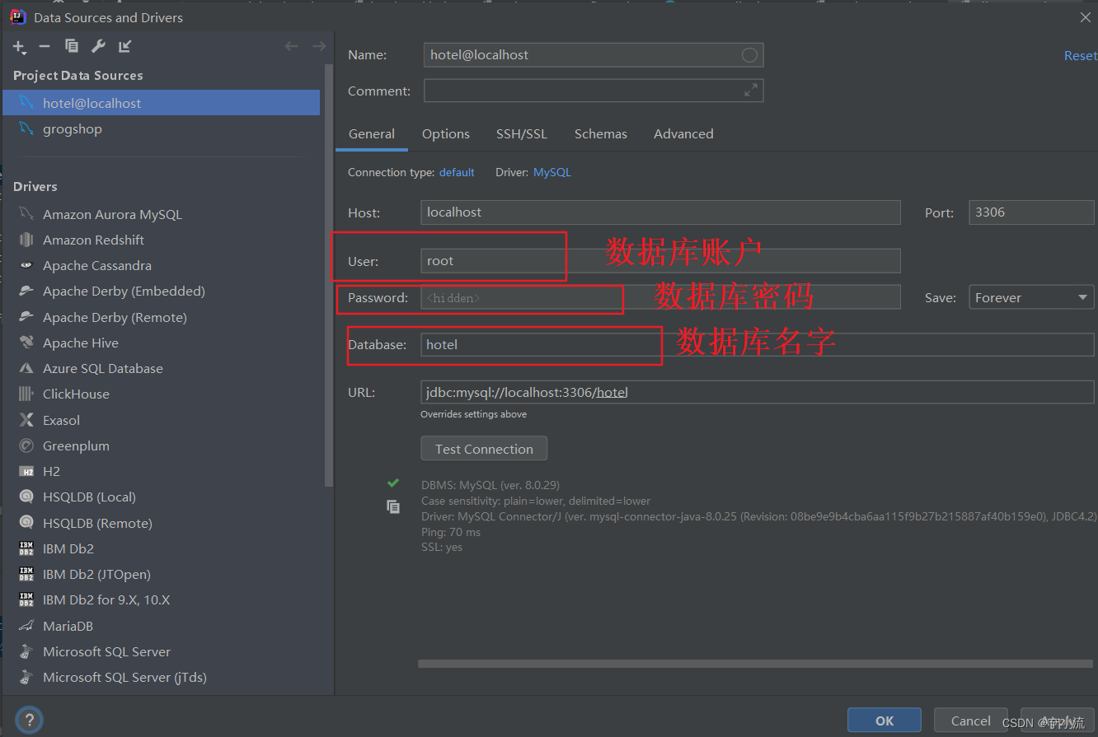Add a new data source with plus icon
Image resolution: width=1098 pixels, height=737 pixels.
[19, 47]
